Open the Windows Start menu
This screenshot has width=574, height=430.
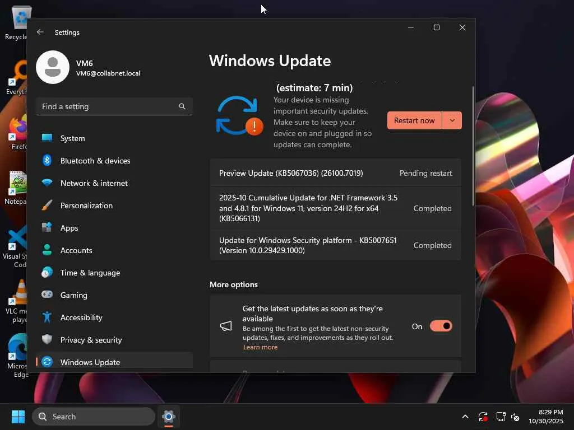pyautogui.click(x=18, y=417)
